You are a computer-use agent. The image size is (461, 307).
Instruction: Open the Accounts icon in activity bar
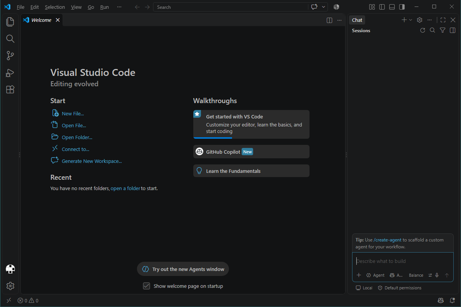click(x=10, y=269)
